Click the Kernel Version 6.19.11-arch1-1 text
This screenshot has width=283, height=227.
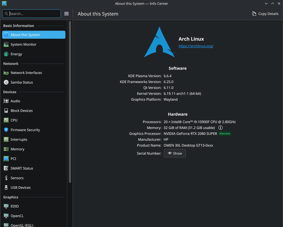point(182,93)
